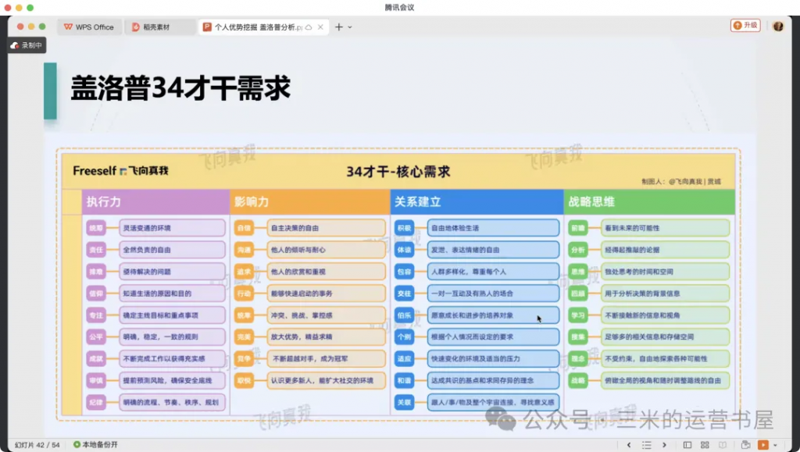Open the user avatar profile
The image size is (800, 452).
pos(778,26)
